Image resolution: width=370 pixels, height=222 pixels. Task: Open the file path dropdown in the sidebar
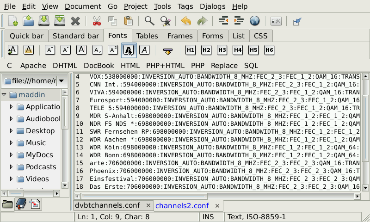[x=62, y=81]
